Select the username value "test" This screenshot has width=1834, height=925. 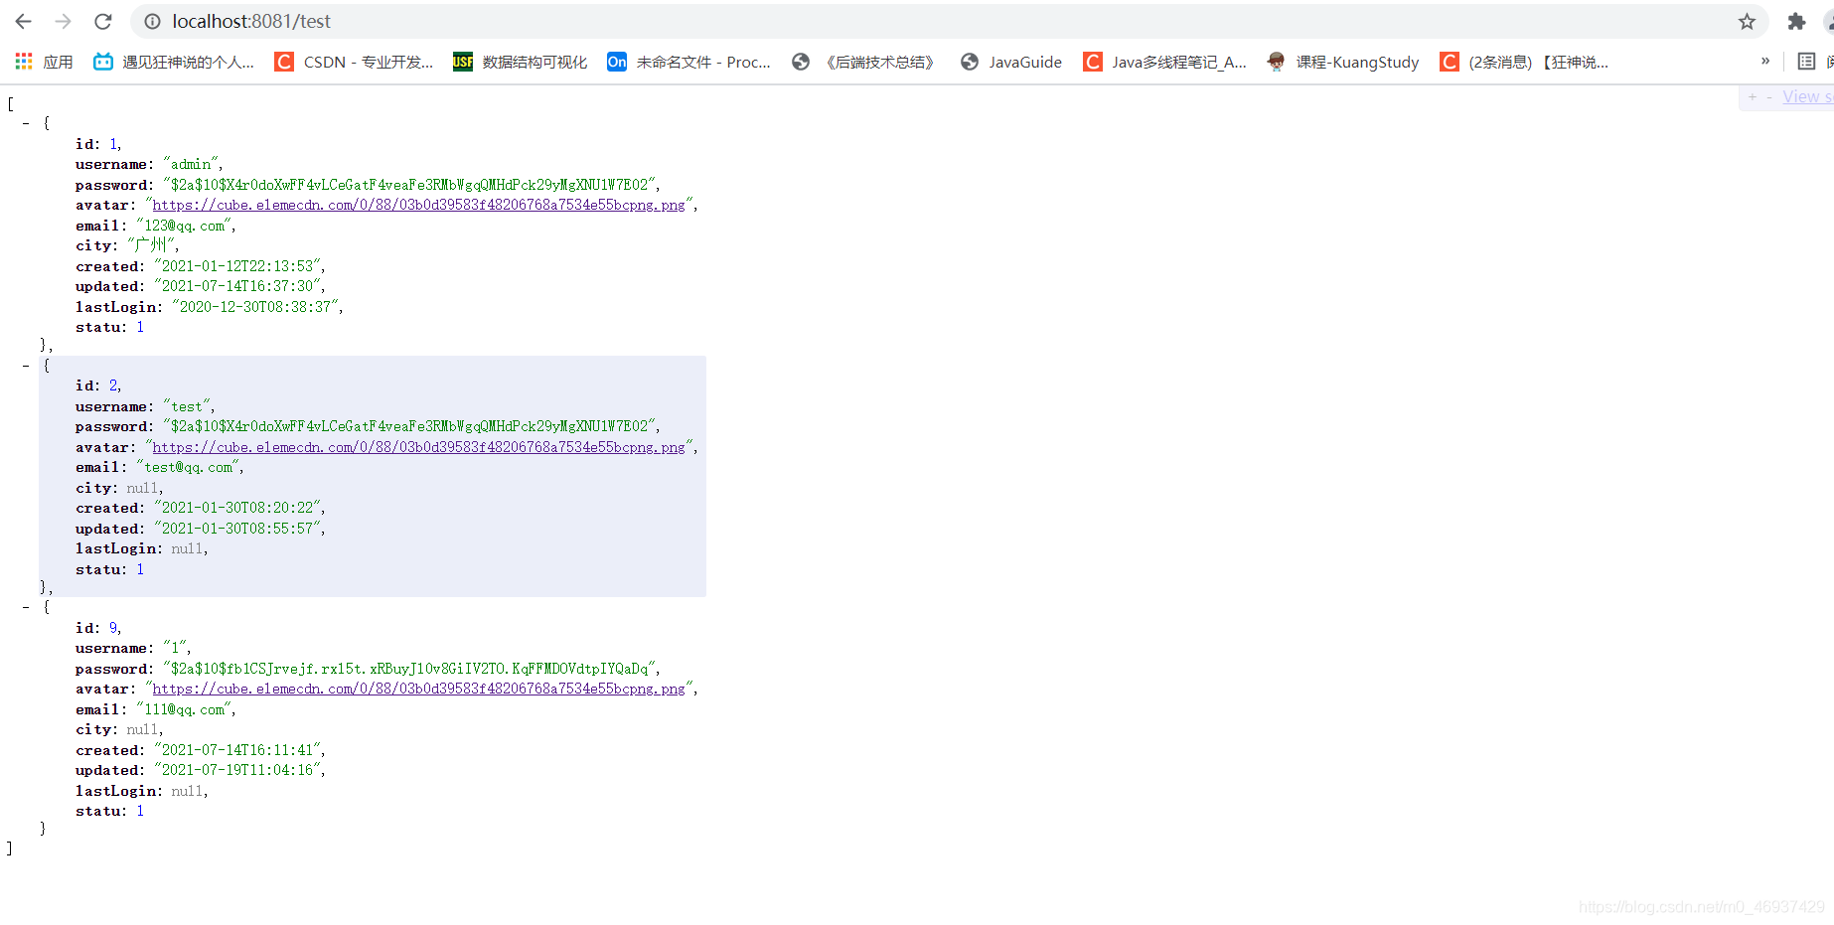pyautogui.click(x=188, y=406)
